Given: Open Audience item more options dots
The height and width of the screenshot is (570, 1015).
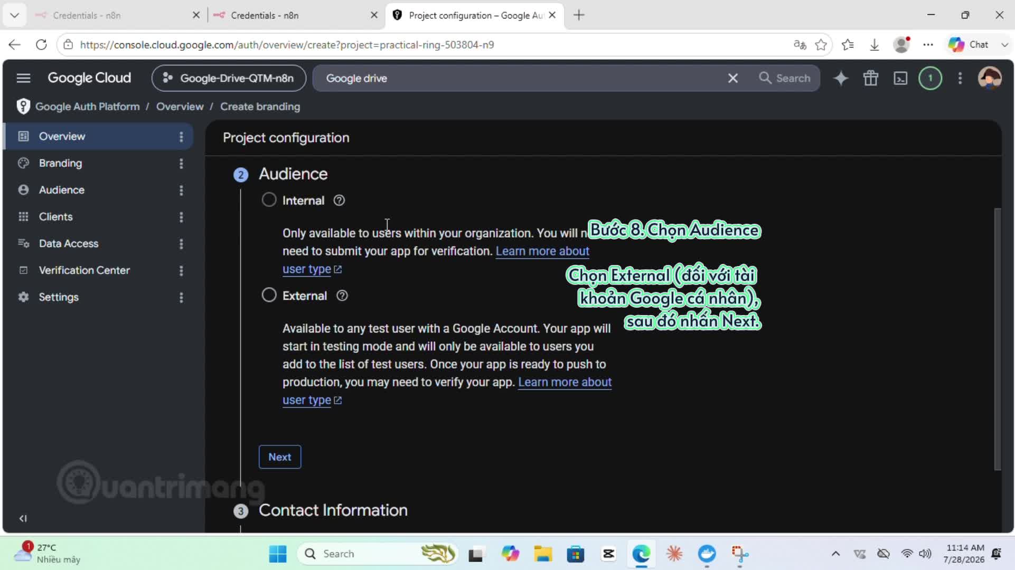Looking at the screenshot, I should pyautogui.click(x=181, y=190).
